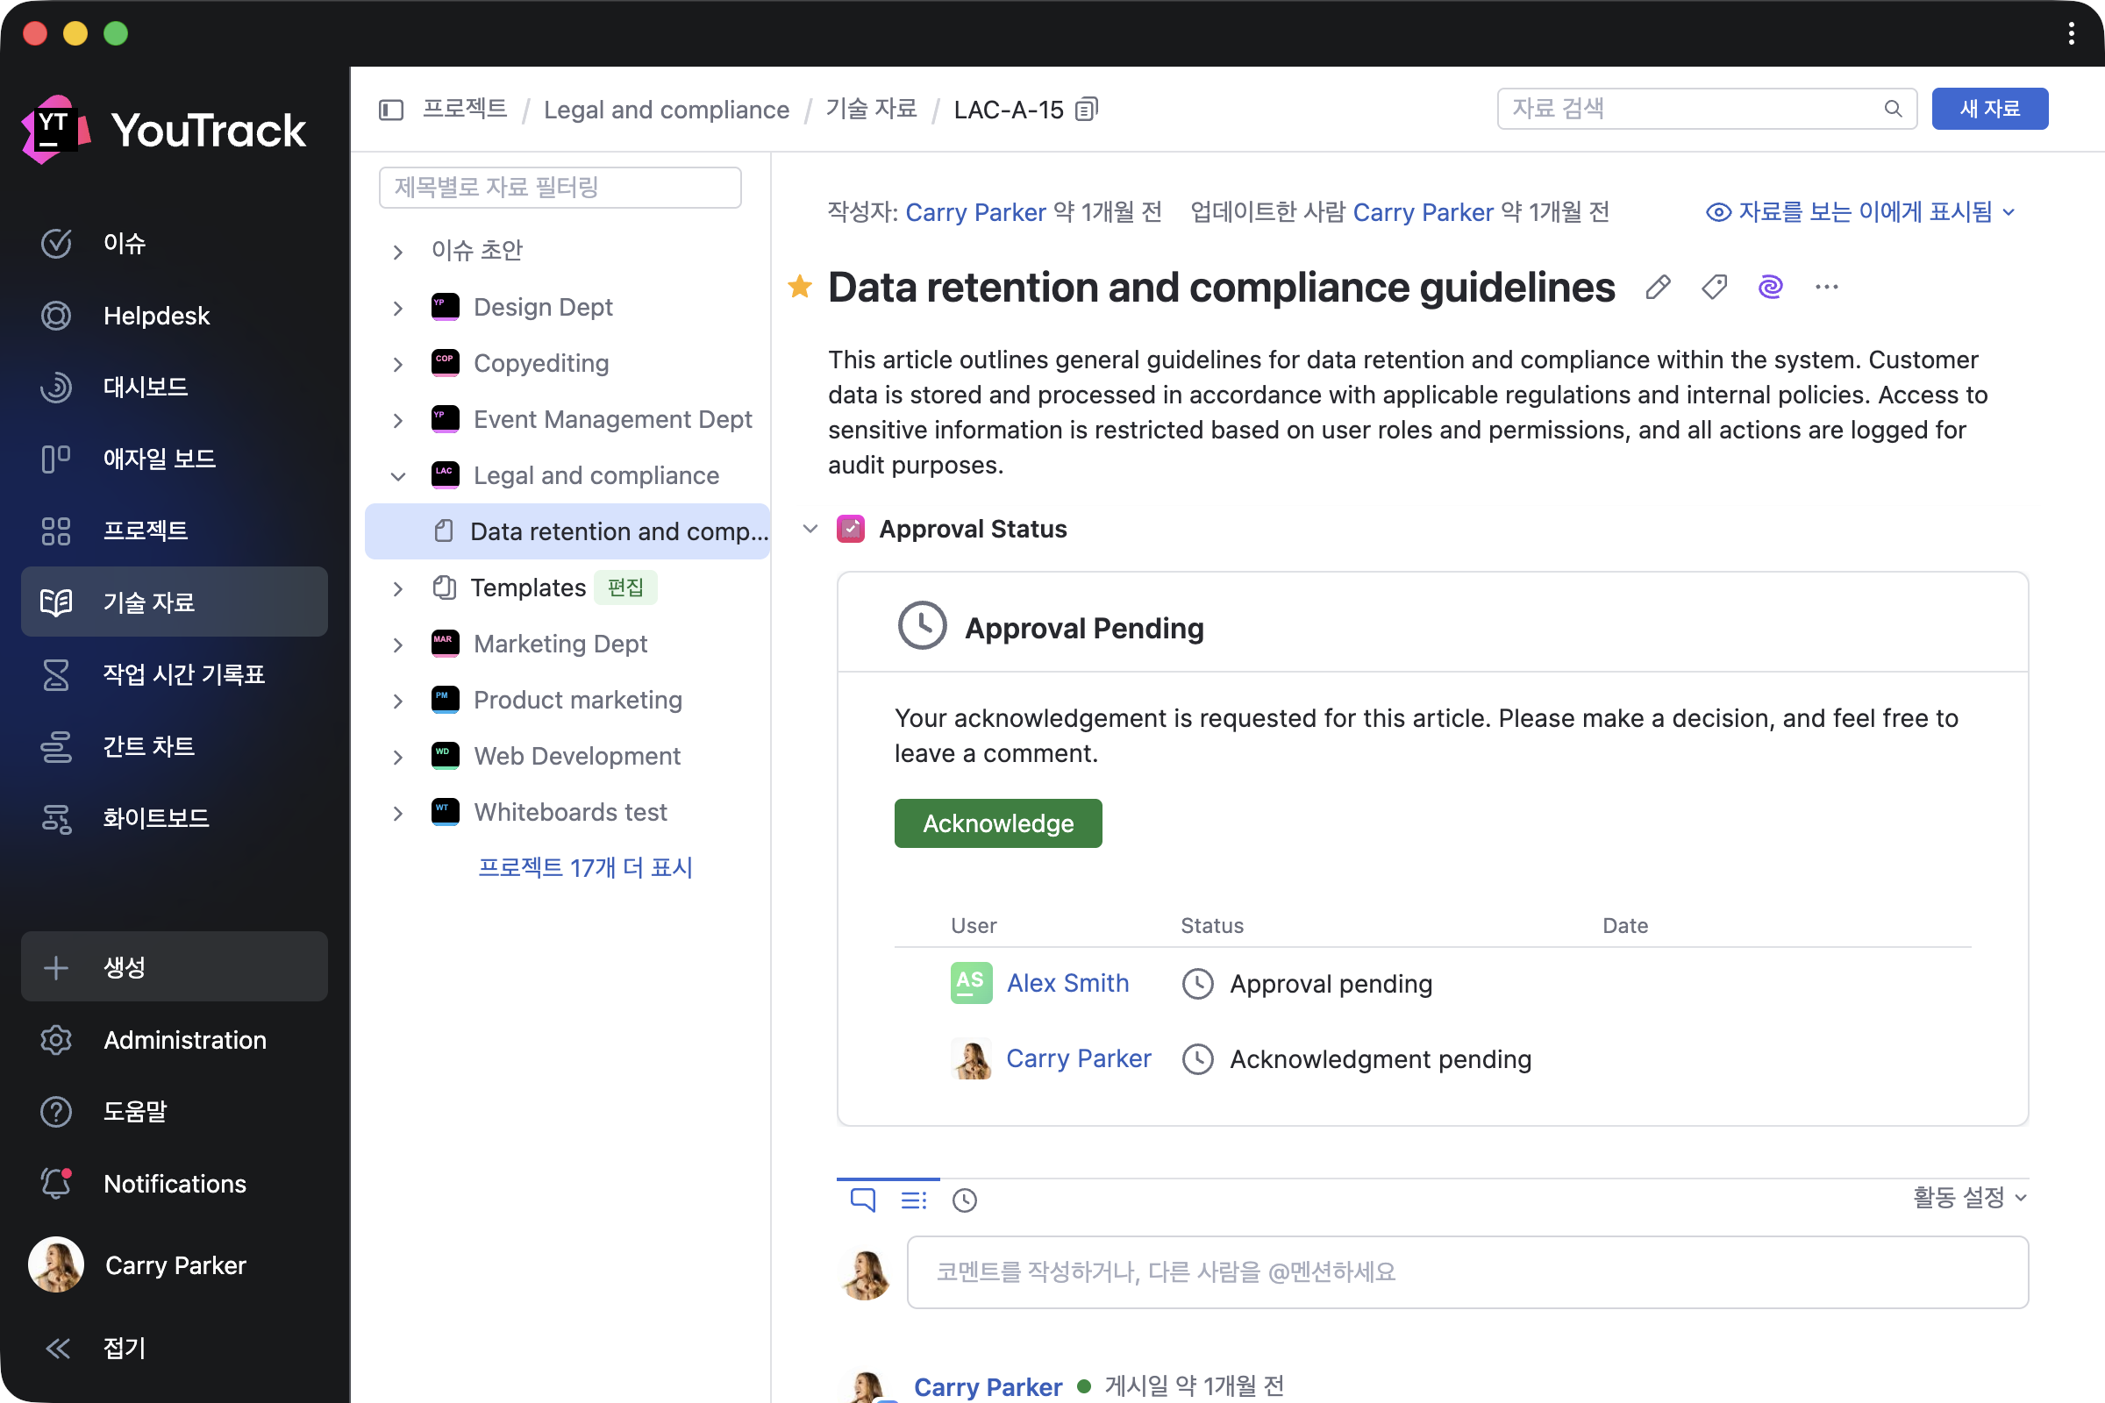
Task: Collapse the Approval Status section
Action: tap(810, 529)
